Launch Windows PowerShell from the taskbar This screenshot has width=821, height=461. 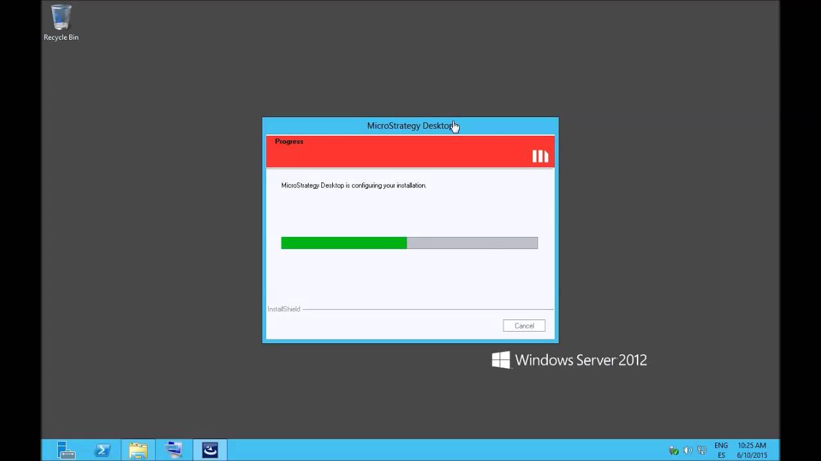click(102, 450)
